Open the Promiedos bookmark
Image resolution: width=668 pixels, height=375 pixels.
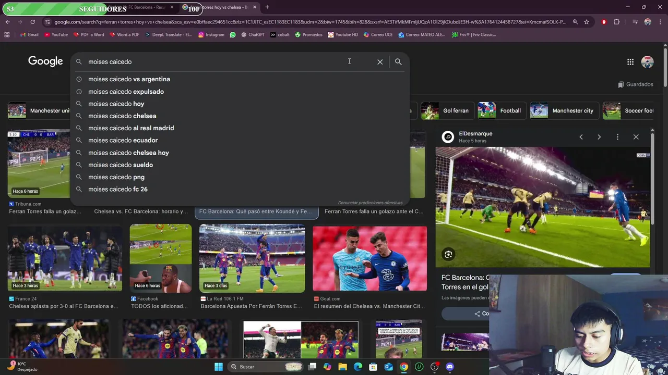308,35
